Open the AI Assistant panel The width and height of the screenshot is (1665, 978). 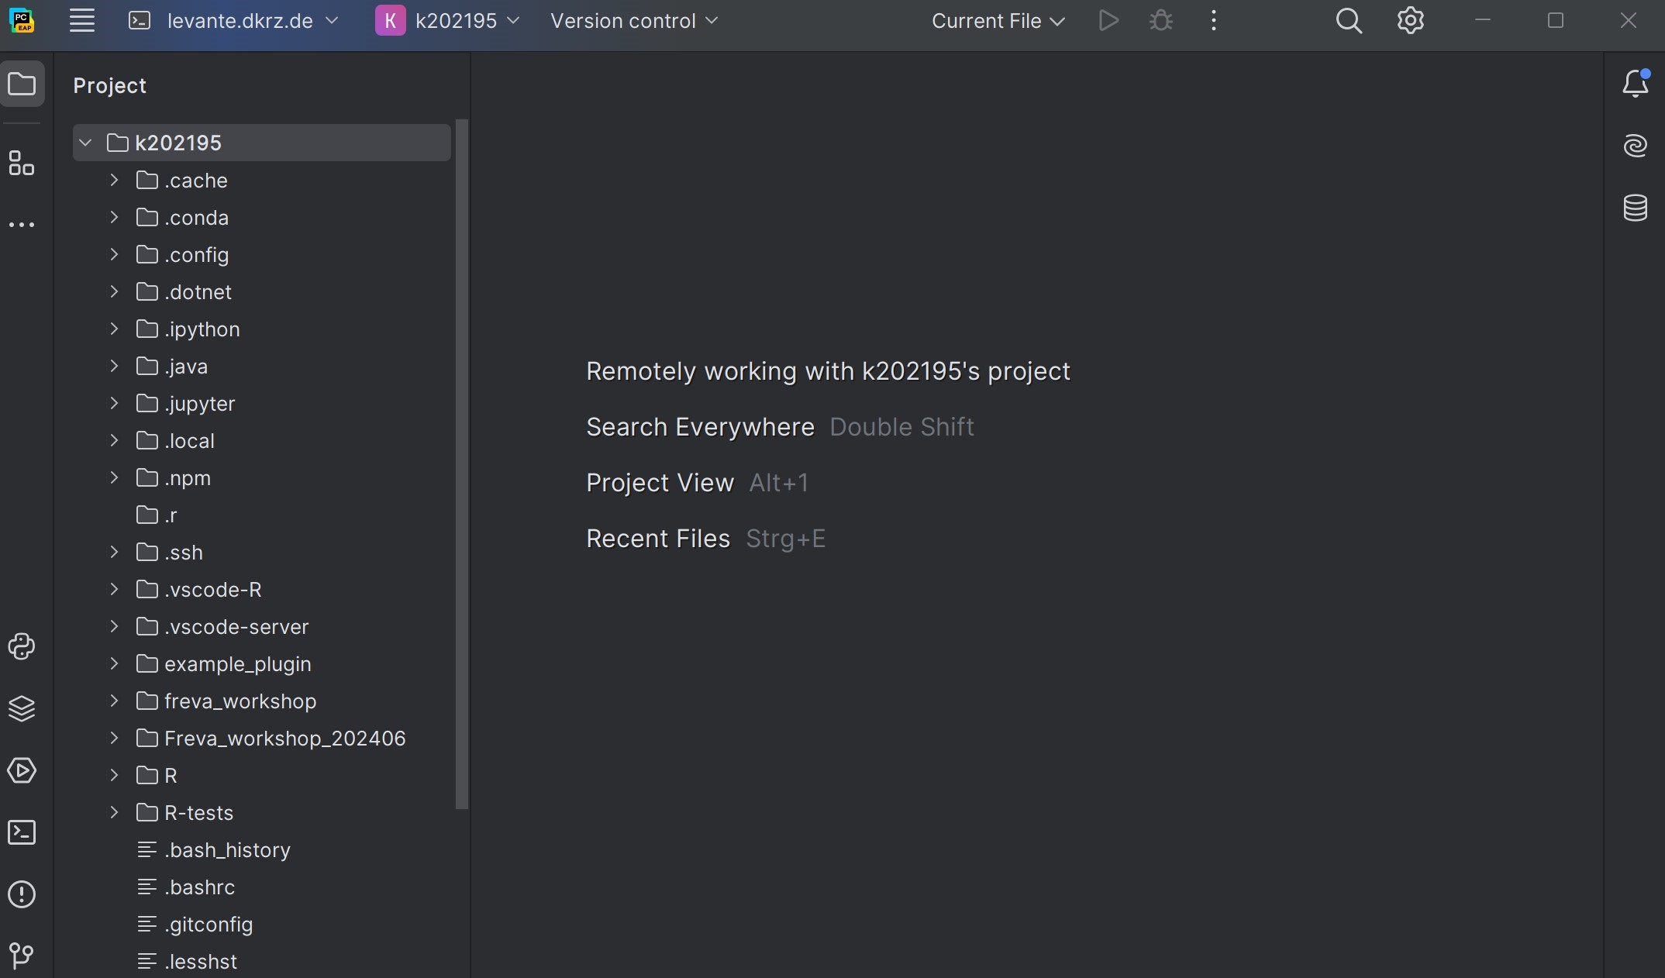1636,146
